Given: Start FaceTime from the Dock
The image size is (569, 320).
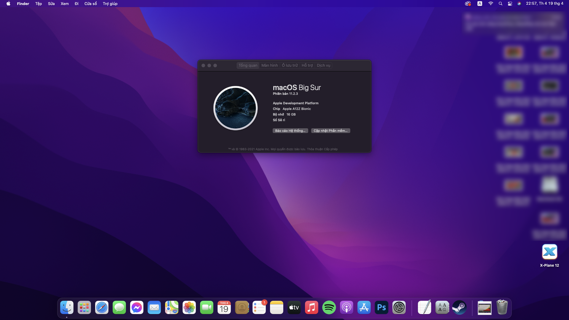Looking at the screenshot, I should [207, 308].
